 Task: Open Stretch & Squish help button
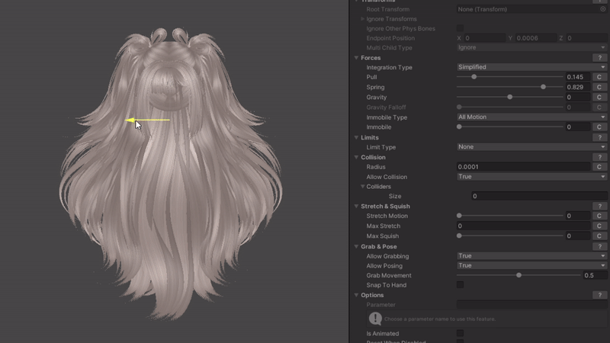[x=600, y=207]
